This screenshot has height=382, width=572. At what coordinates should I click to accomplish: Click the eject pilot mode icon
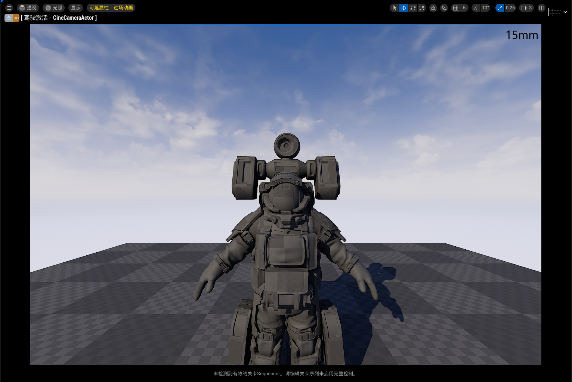click(9, 18)
